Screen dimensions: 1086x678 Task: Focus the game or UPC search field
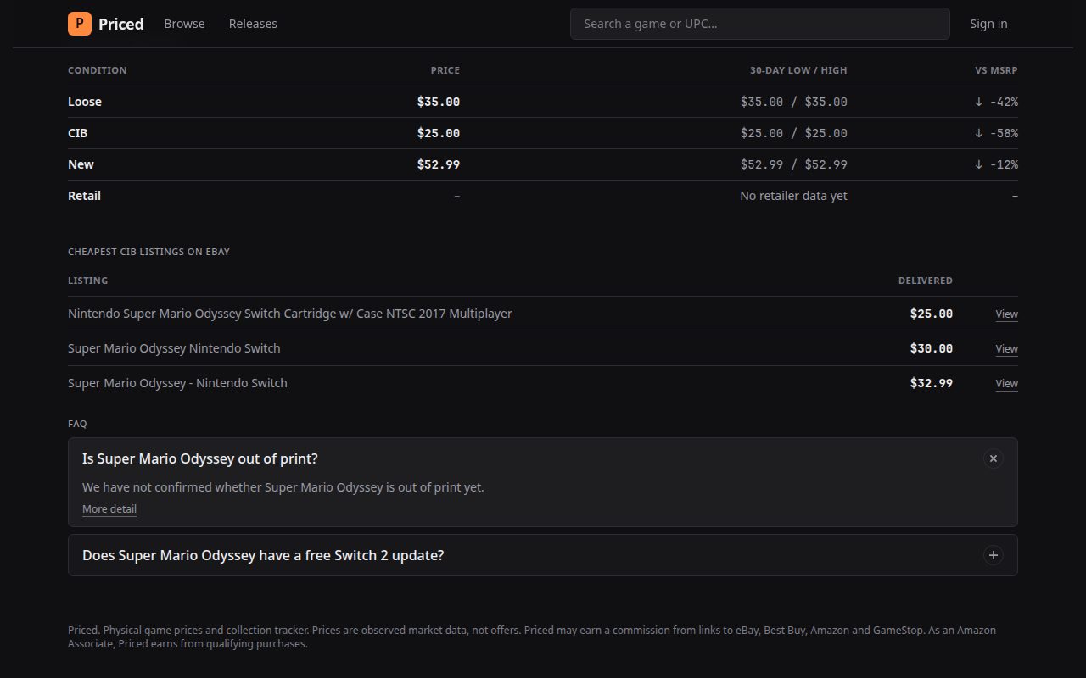tap(759, 24)
